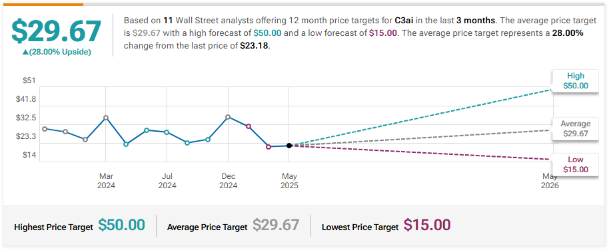
Task: Click the black May 2025 current price point
Action: click(x=289, y=146)
